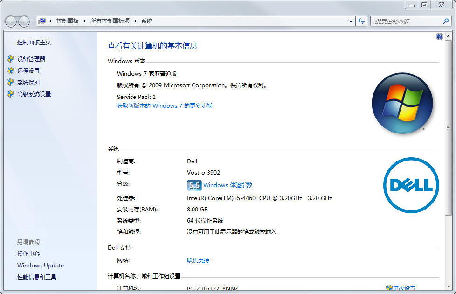Click the shield icon next to 设备管理器
The height and width of the screenshot is (294, 456).
pos(10,59)
